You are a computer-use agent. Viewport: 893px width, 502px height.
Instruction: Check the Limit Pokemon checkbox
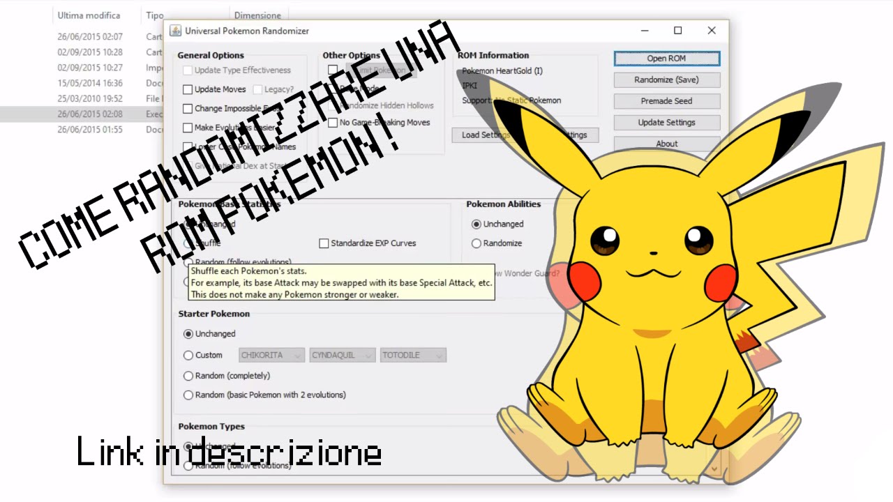tap(333, 70)
